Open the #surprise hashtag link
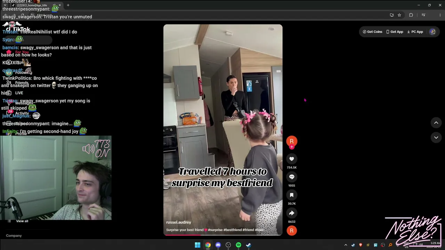Viewport: 445px width, 250px height. click(215, 230)
